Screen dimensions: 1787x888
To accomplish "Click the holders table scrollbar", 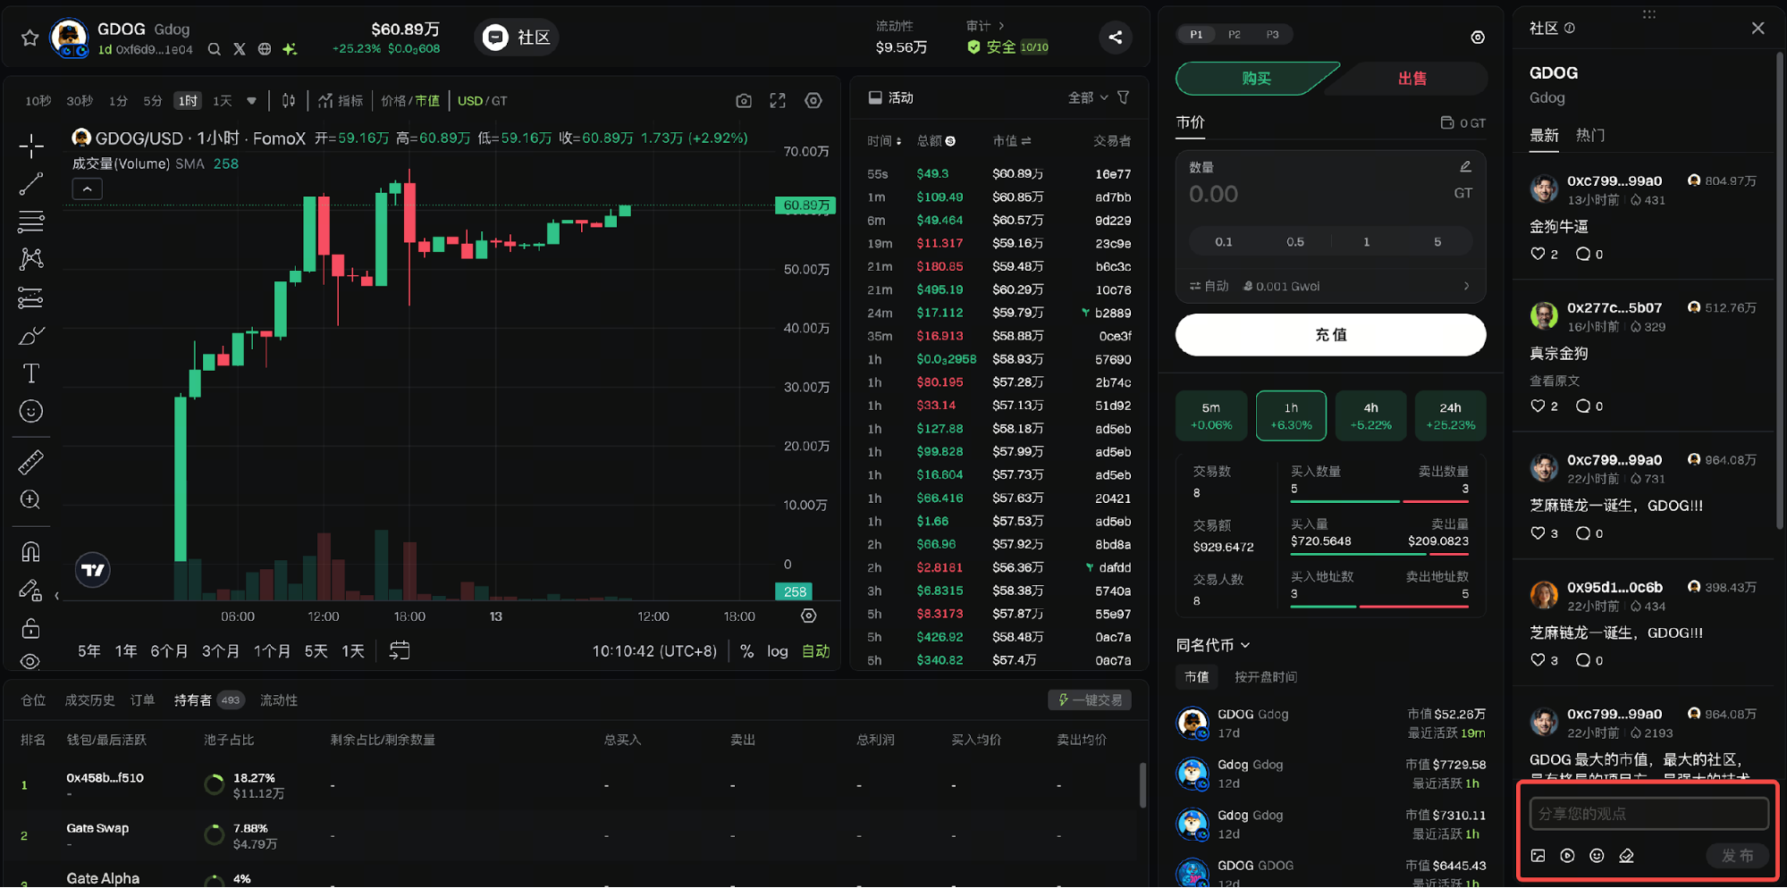I will coord(1142,785).
